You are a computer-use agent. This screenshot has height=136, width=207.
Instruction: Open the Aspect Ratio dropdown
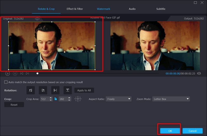click(x=119, y=99)
